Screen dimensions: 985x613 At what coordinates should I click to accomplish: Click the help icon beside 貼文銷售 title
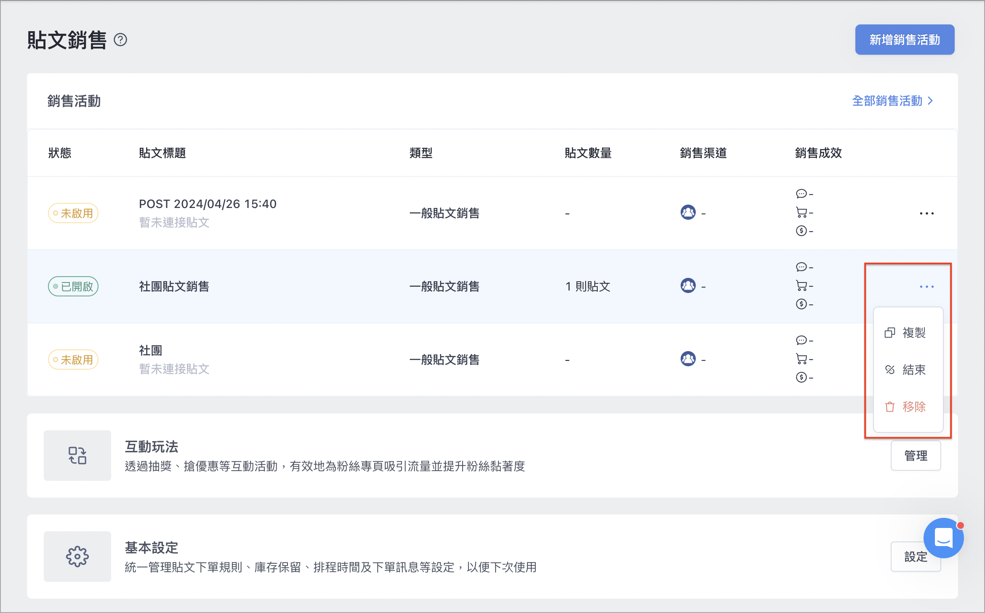point(120,40)
